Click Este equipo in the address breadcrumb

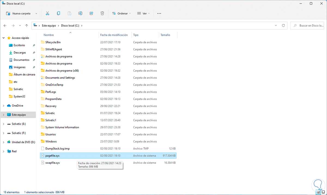pyautogui.click(x=49, y=25)
